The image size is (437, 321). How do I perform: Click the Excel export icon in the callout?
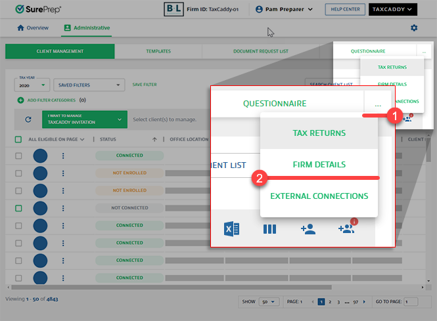pyautogui.click(x=232, y=229)
